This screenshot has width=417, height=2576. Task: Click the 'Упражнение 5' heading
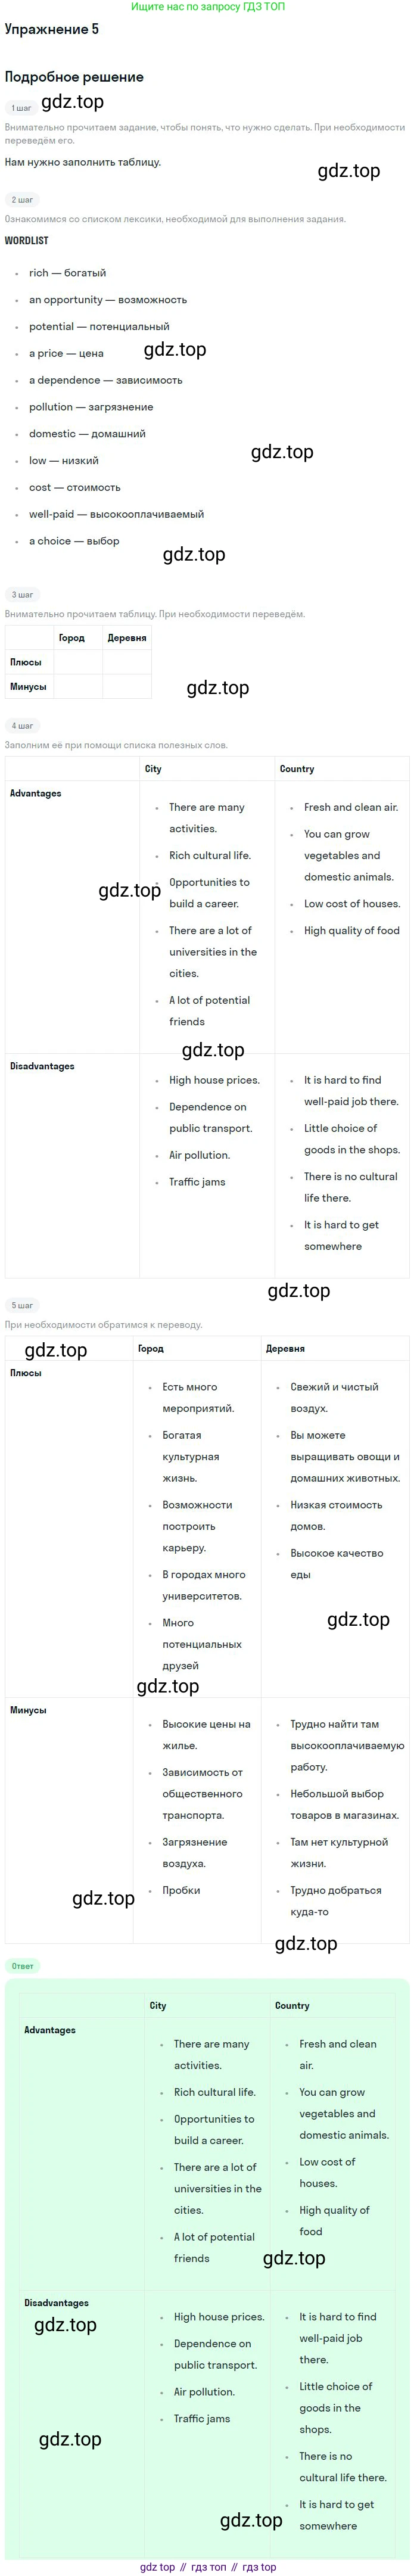pos(52,29)
